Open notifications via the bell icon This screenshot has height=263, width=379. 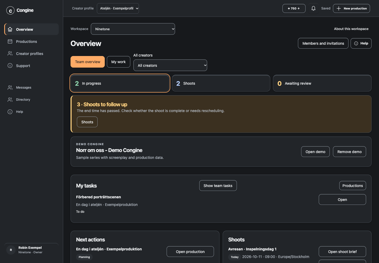(313, 8)
